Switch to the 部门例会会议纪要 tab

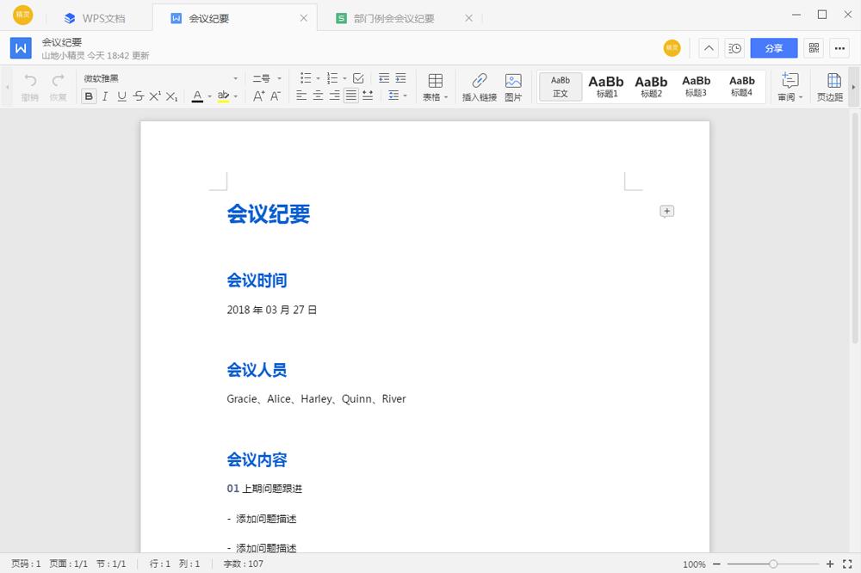pyautogui.click(x=386, y=18)
